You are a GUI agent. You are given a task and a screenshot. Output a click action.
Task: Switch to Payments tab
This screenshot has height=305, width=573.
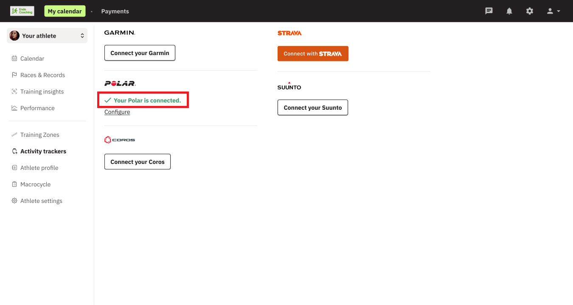(x=115, y=11)
